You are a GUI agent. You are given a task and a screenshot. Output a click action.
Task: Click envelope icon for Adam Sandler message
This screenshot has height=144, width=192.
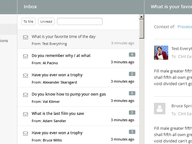[x=26, y=114]
